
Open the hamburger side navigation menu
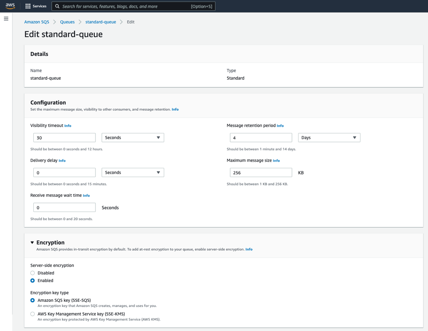click(6, 19)
